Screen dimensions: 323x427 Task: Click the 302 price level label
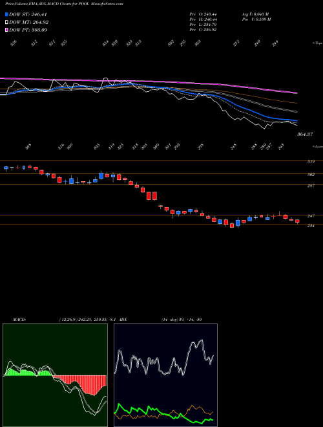click(311, 175)
